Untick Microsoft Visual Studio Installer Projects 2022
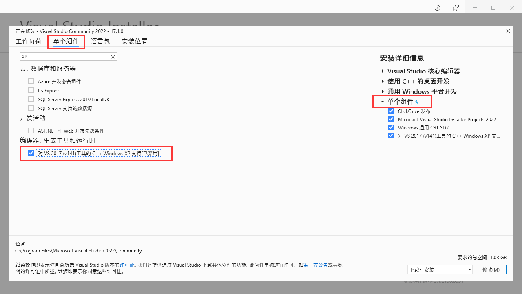522x294 pixels. click(x=391, y=119)
